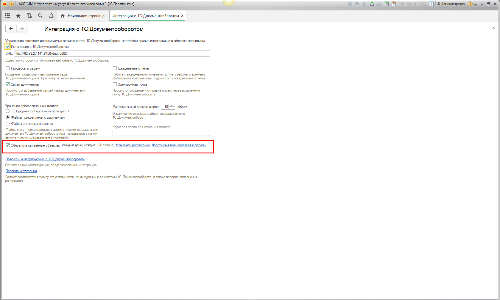Close the Интеграция с 1С:Документооборотом tab
The image size is (500, 300).
[182, 16]
